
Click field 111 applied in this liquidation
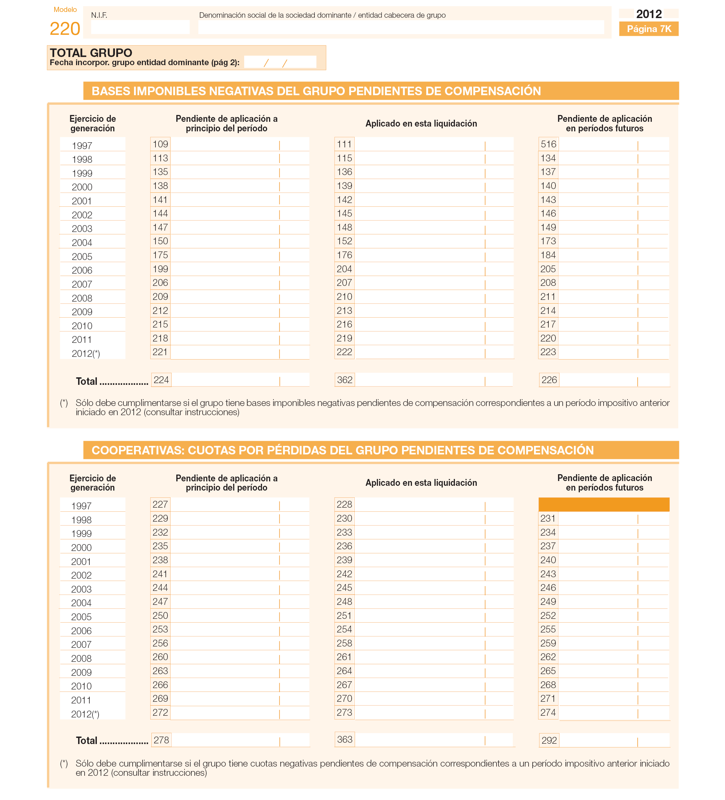tap(434, 144)
